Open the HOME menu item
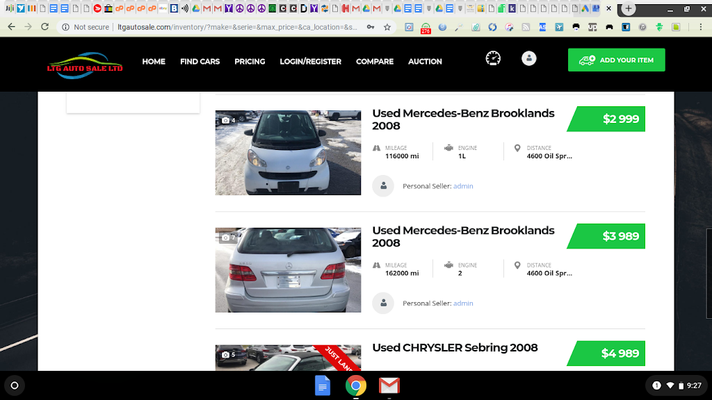This screenshot has height=400, width=712. tap(154, 61)
